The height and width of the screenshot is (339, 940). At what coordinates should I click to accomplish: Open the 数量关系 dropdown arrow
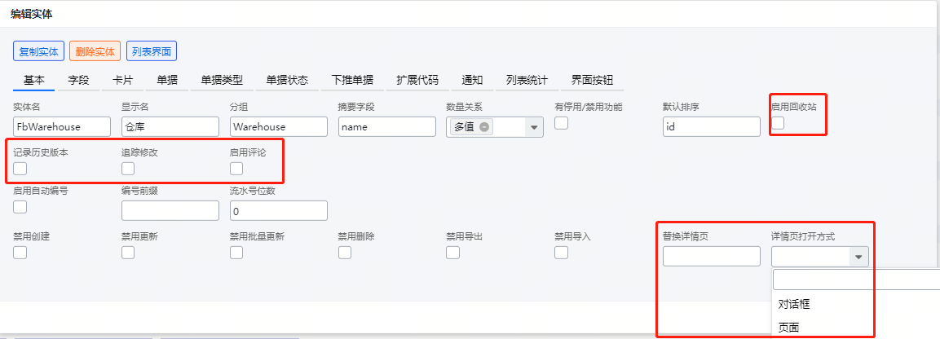click(x=534, y=127)
